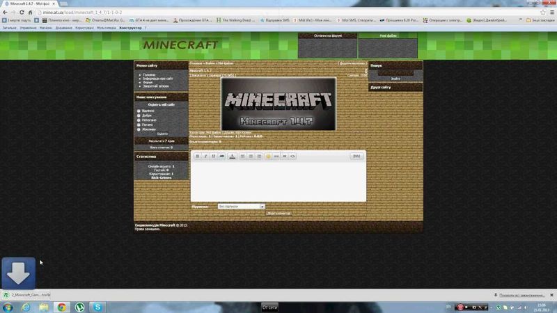Image resolution: width=557 pixels, height=313 pixels.
Task: Go back using browser back arrow
Action: (5, 12)
